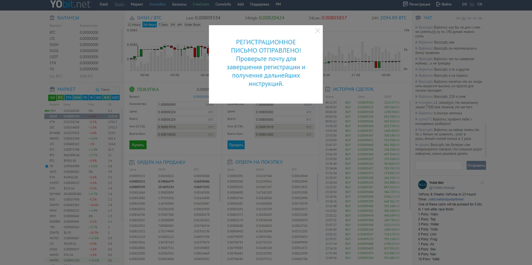The width and height of the screenshot is (532, 265).
Task: Open the Dash menu item
Action: (x=104, y=4)
